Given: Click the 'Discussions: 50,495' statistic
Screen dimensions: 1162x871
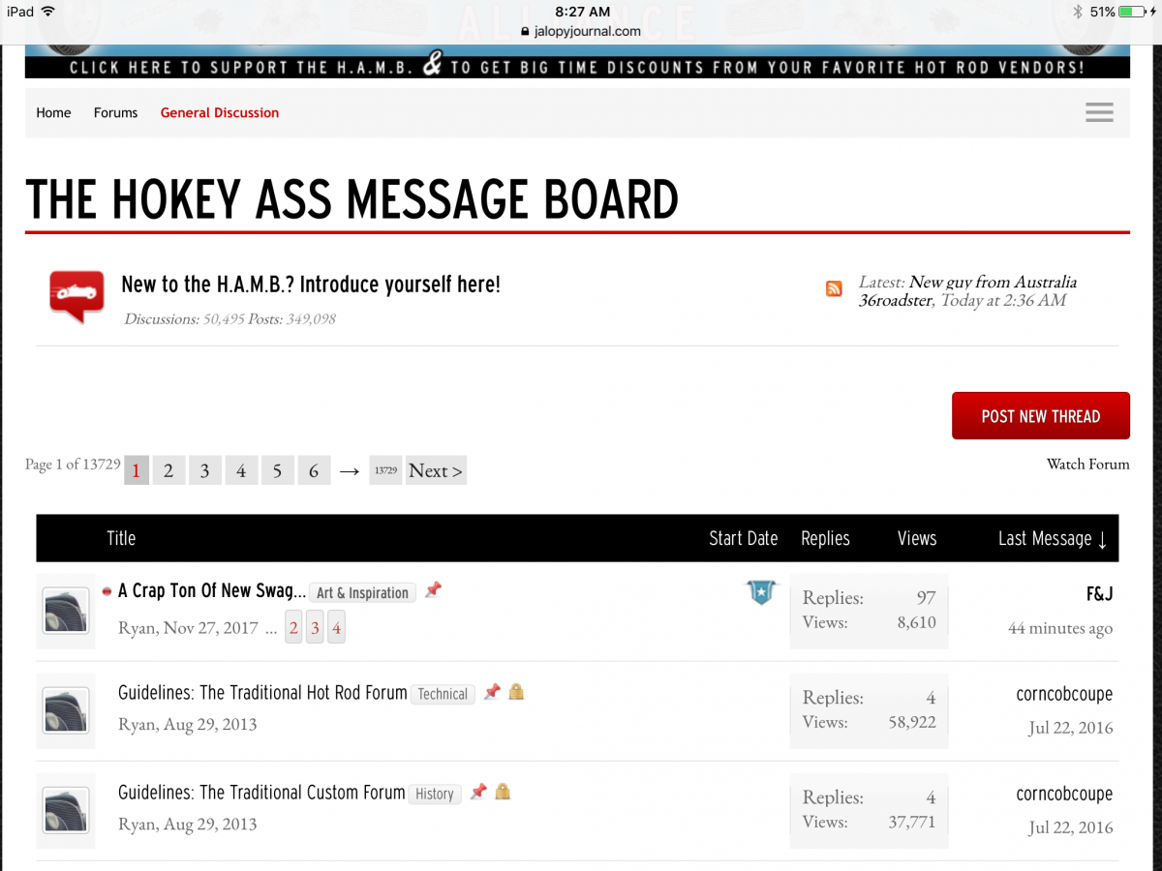Looking at the screenshot, I should click(184, 318).
